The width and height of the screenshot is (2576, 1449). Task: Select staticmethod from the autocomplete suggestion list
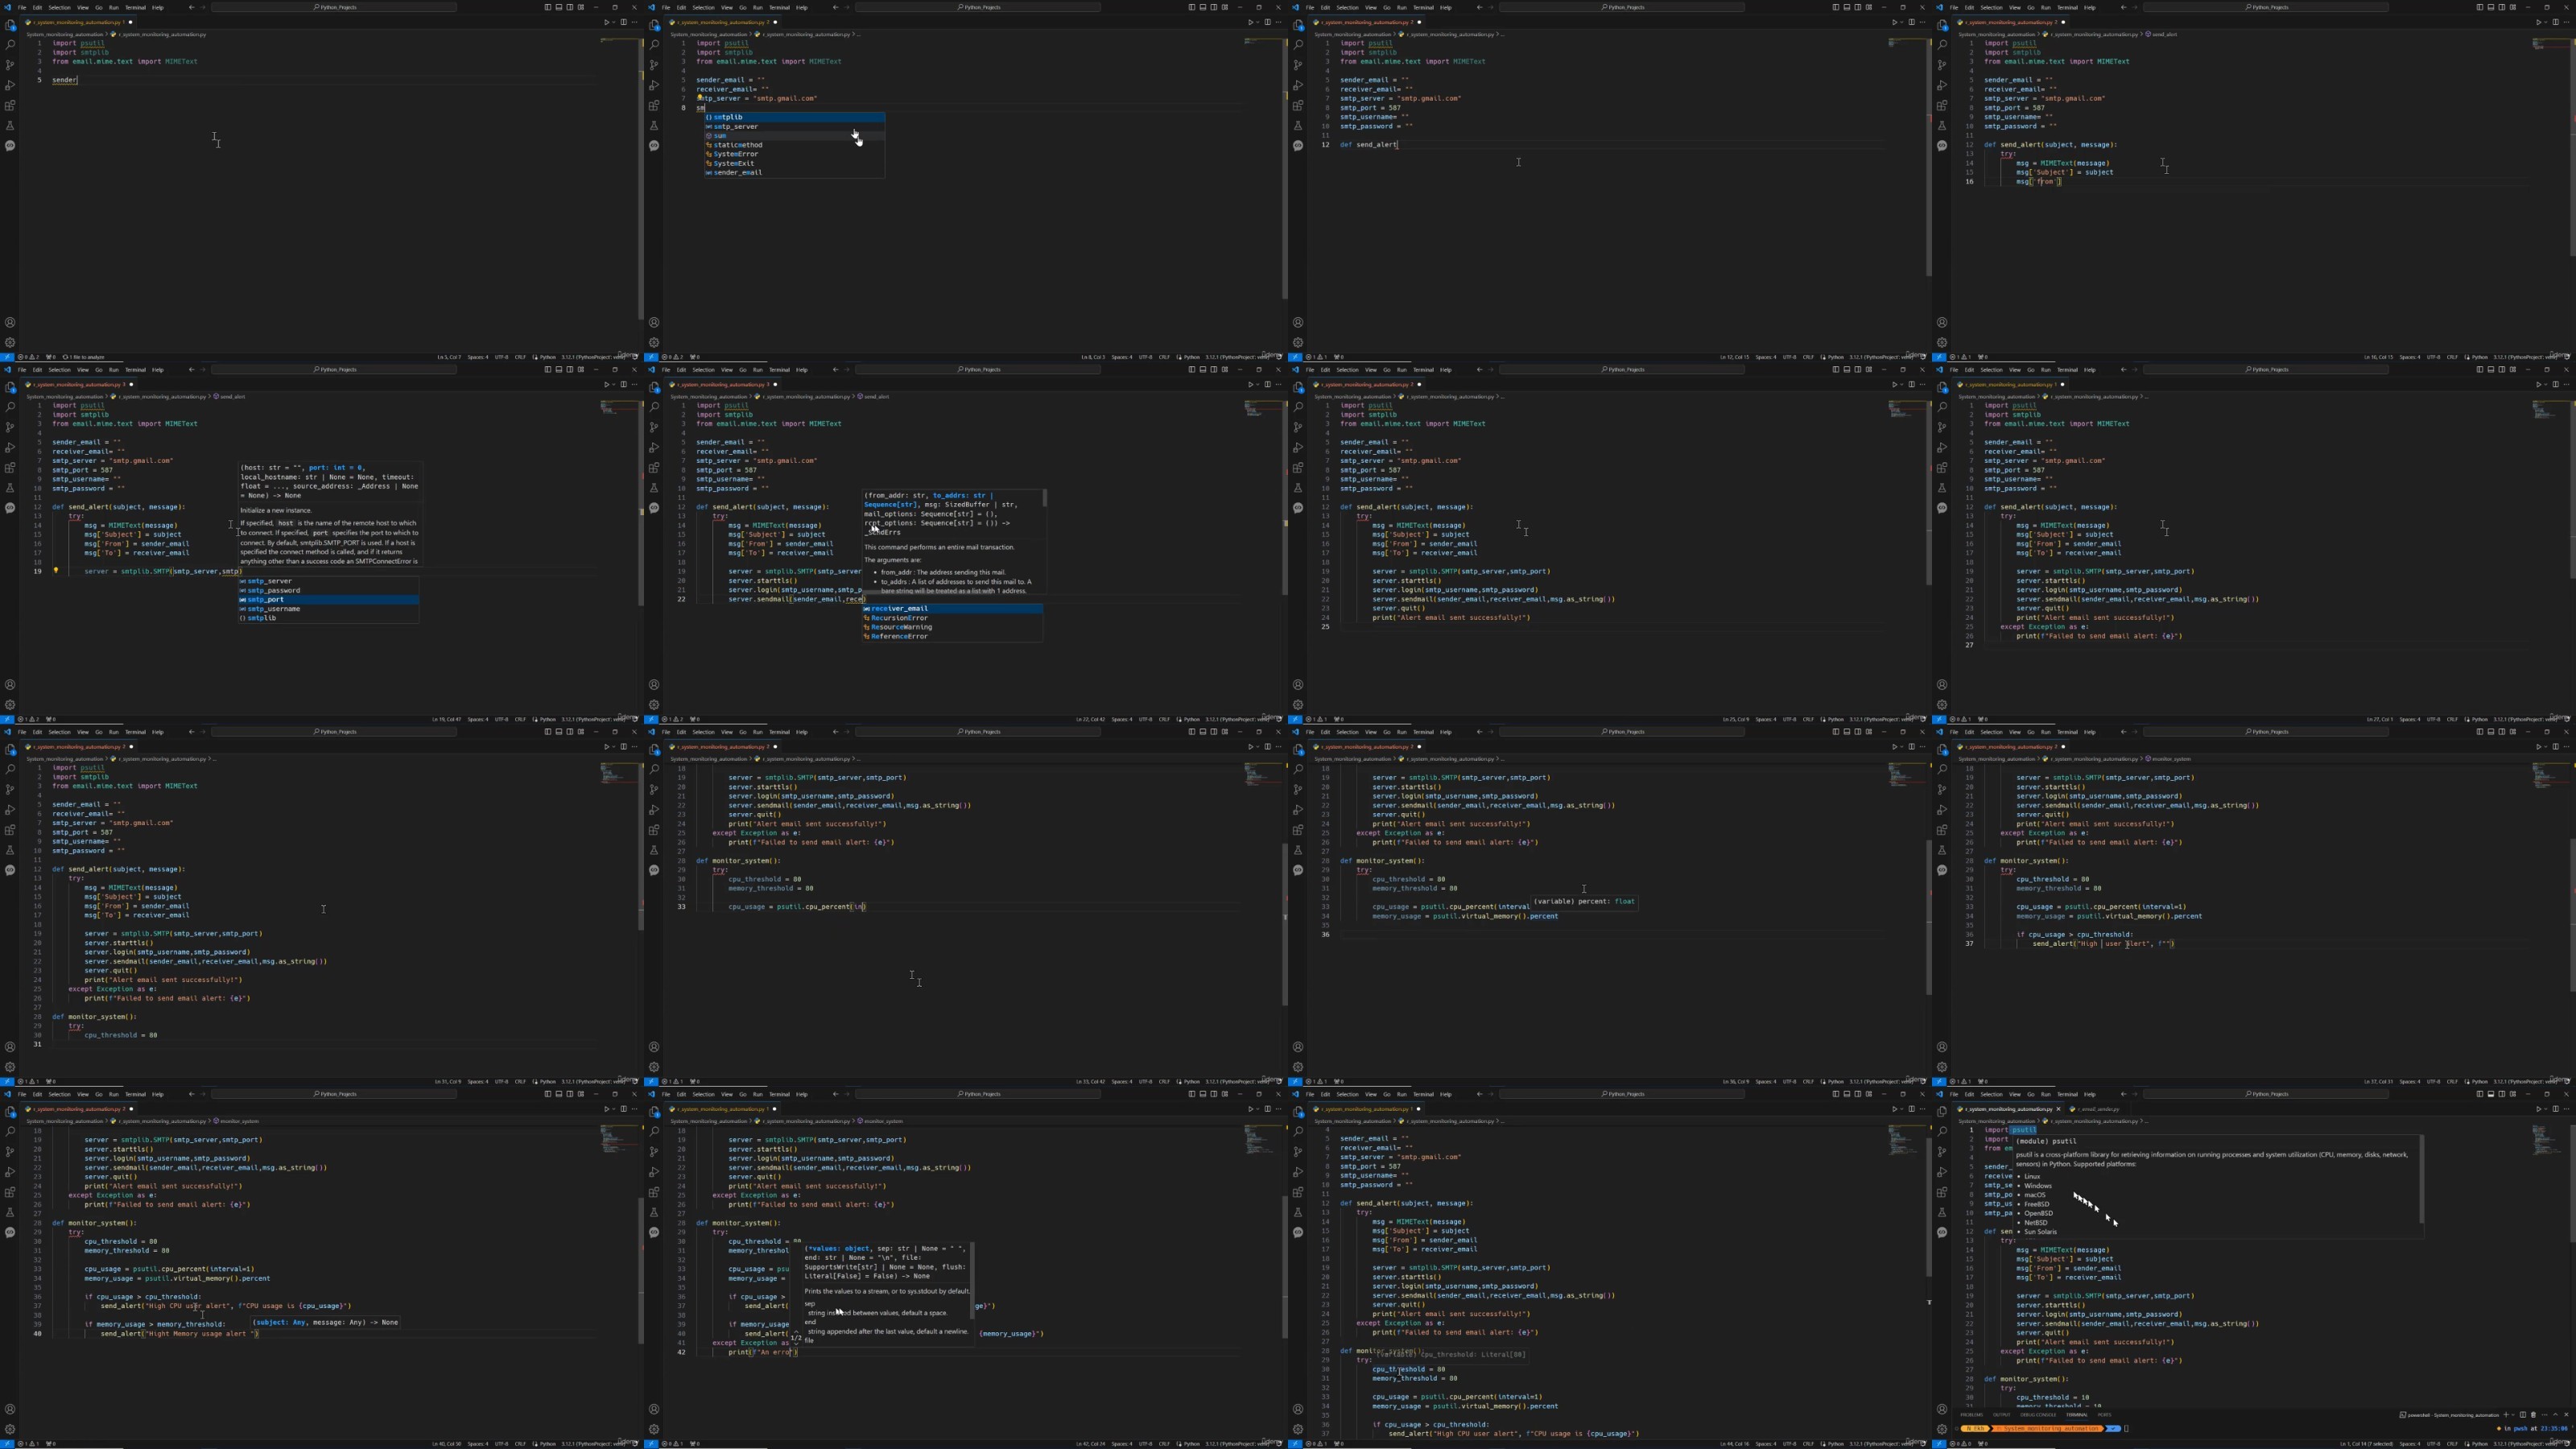pos(738,145)
